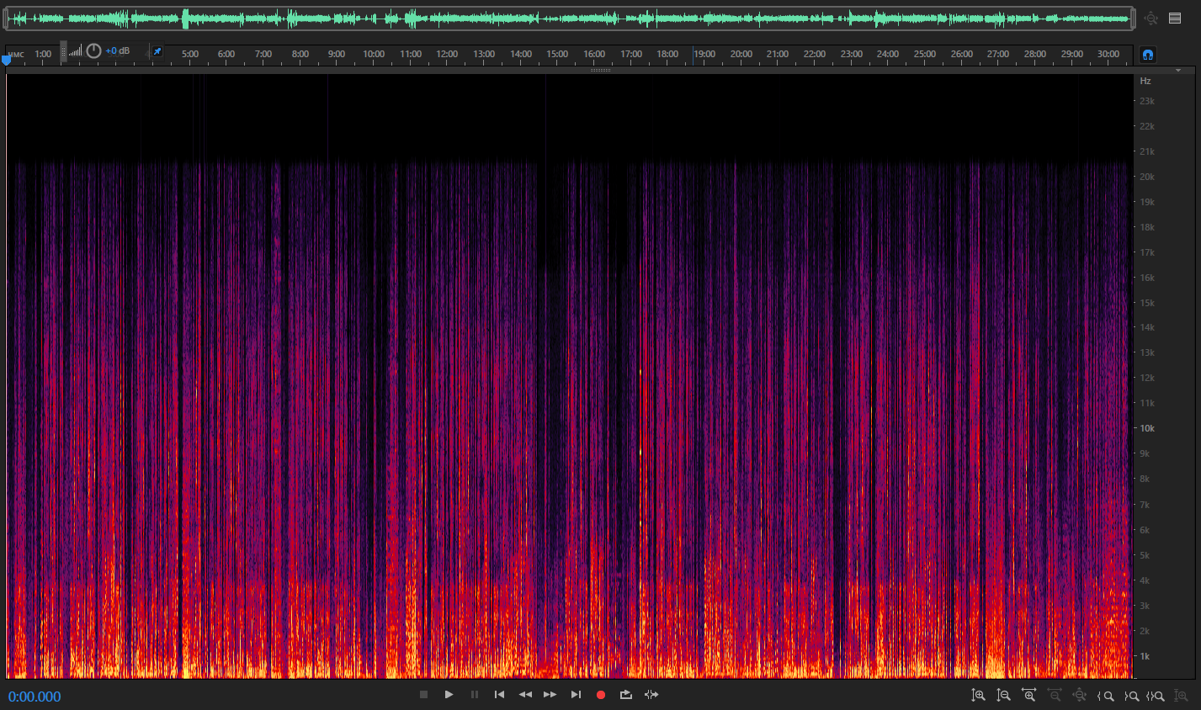This screenshot has height=710, width=1201.
Task: Zoom in time
Action: pos(1028,696)
